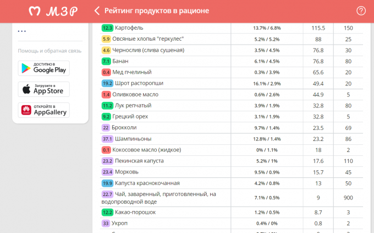Click the 12.3 rating badge for Картофель
The image size is (374, 233).
click(107, 28)
